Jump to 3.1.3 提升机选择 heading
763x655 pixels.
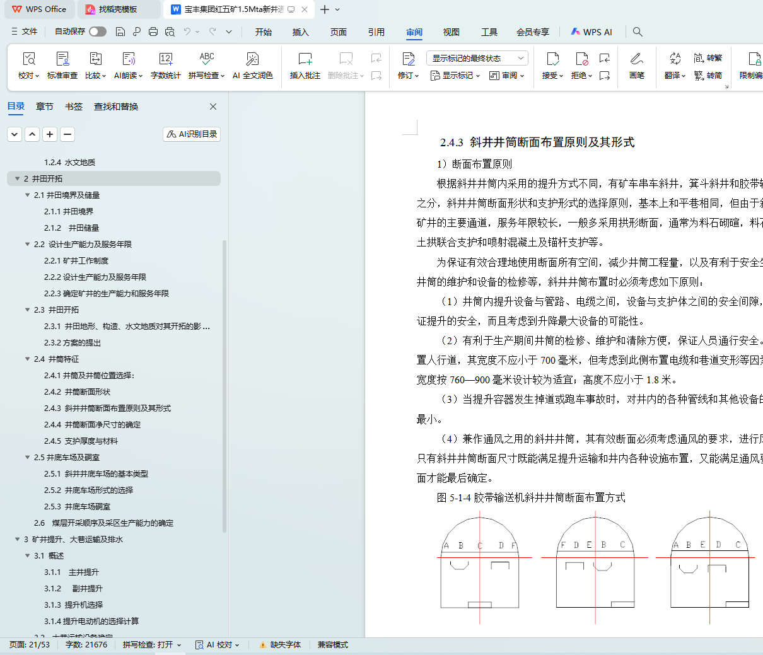[74, 605]
